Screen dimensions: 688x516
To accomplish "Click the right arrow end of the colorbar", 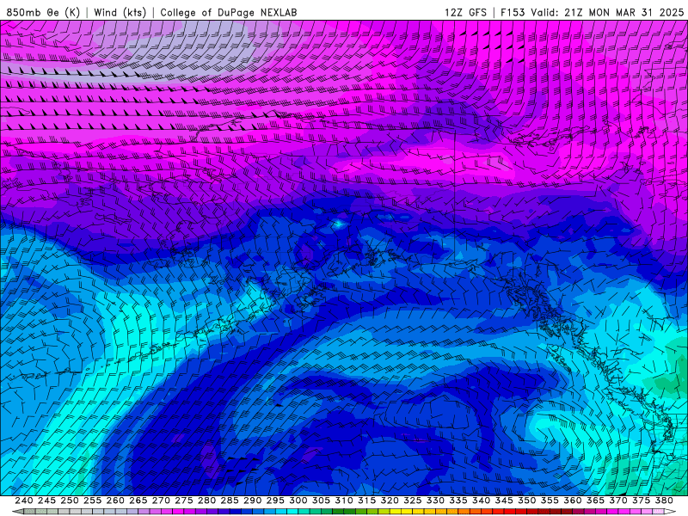I will (x=670, y=512).
